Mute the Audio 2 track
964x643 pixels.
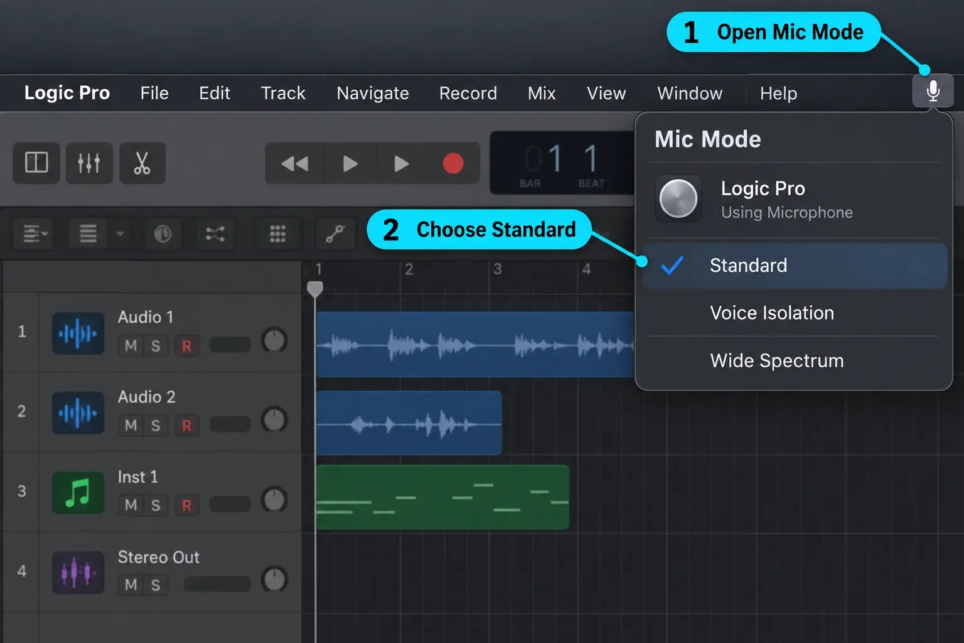pos(131,425)
